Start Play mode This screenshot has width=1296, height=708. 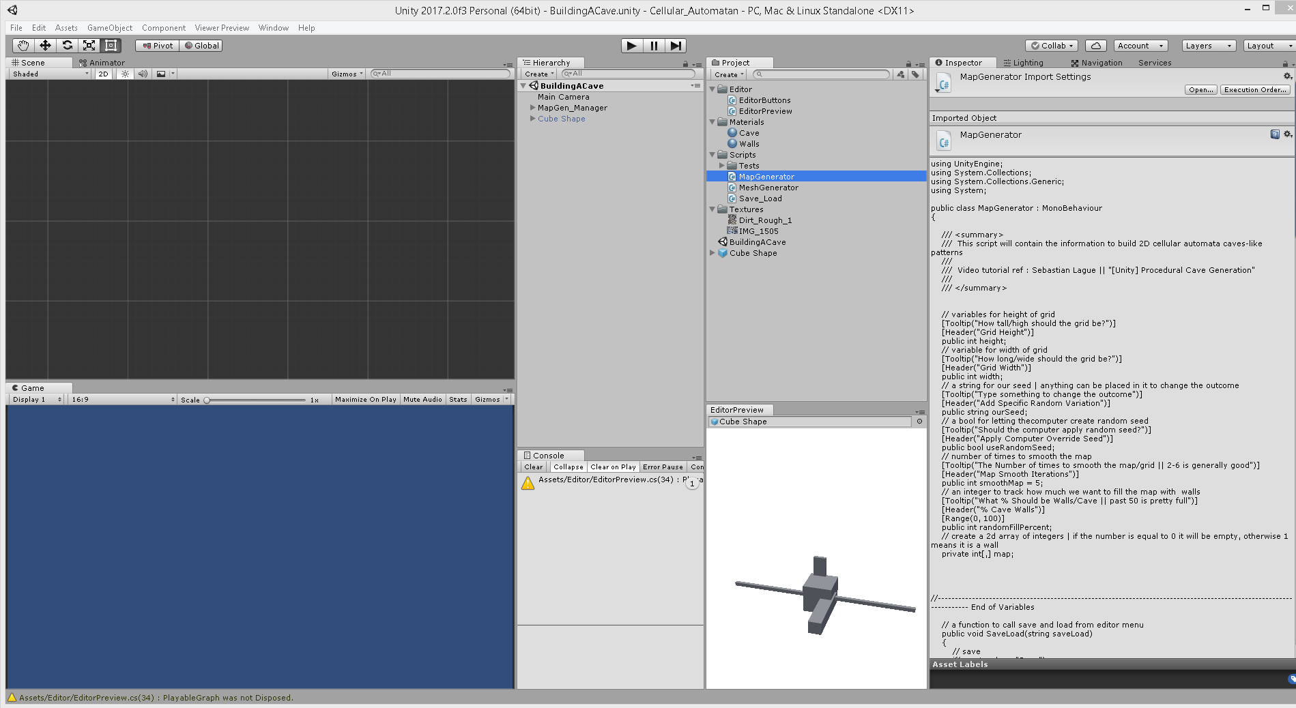(x=631, y=46)
